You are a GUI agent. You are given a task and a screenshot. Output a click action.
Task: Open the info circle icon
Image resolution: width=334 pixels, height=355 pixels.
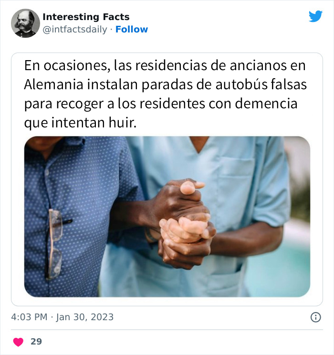pos(316,317)
